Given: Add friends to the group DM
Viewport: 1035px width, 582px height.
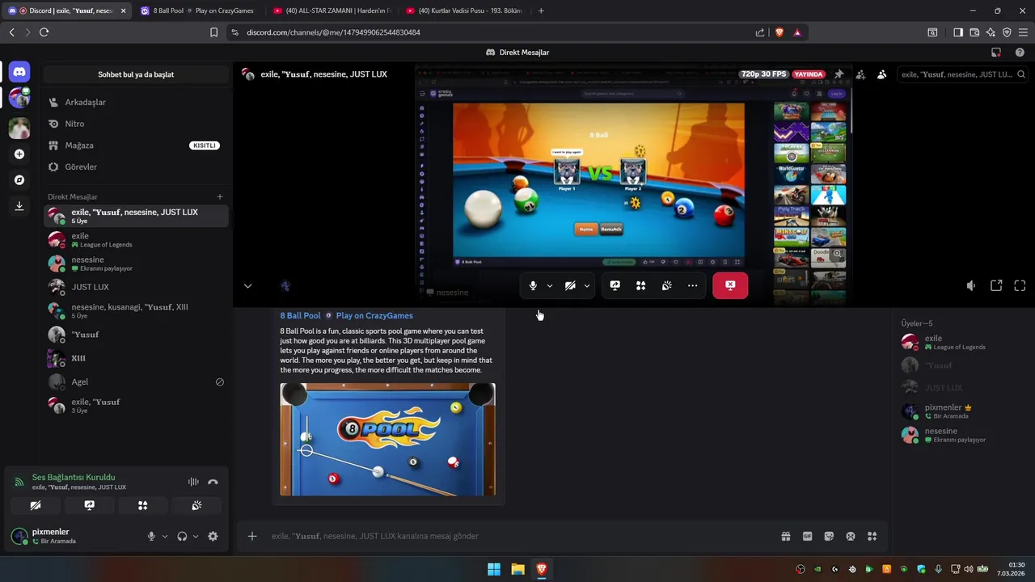Looking at the screenshot, I should coord(860,74).
